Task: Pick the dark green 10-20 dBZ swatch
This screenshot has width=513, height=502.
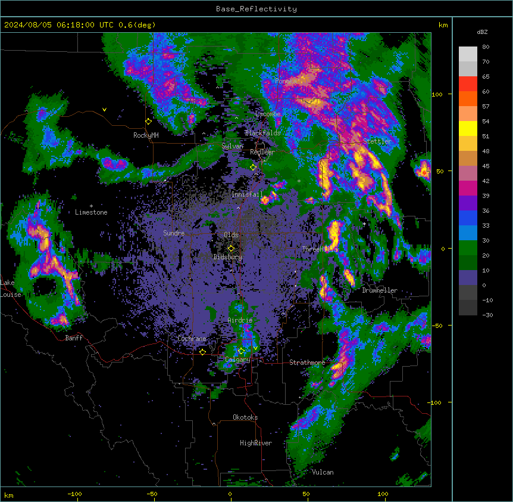Action: coord(468,263)
